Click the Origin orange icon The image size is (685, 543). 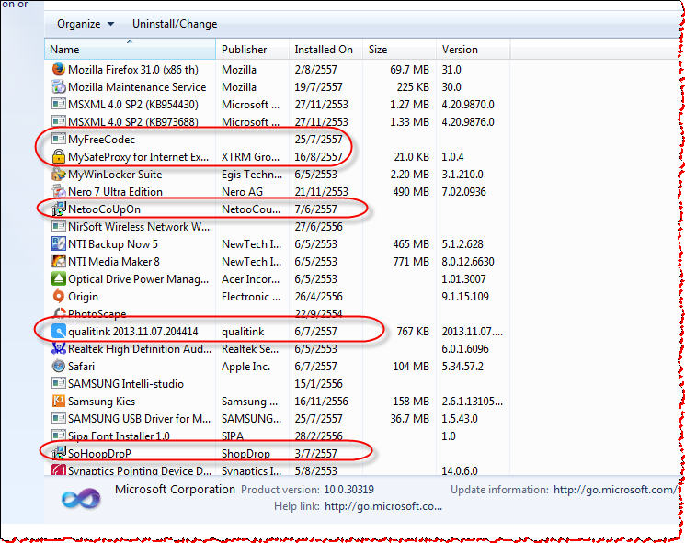(59, 297)
